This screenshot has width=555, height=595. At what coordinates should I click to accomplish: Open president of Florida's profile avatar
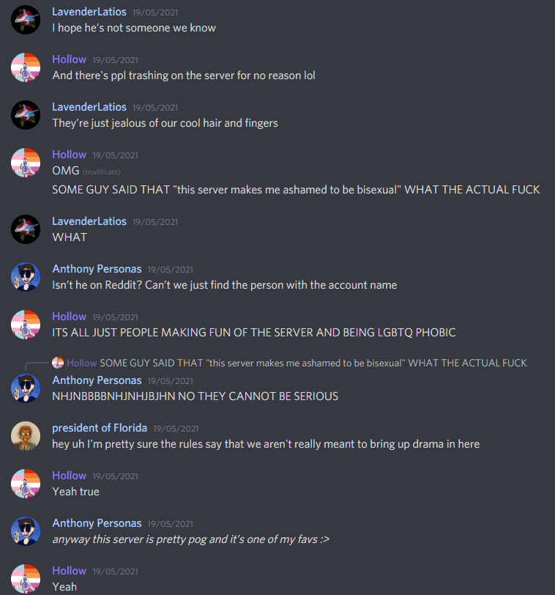pos(26,436)
